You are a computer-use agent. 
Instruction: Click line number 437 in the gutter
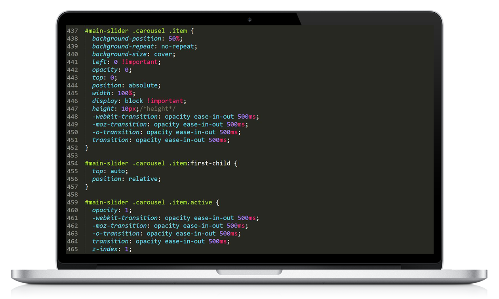pyautogui.click(x=72, y=31)
